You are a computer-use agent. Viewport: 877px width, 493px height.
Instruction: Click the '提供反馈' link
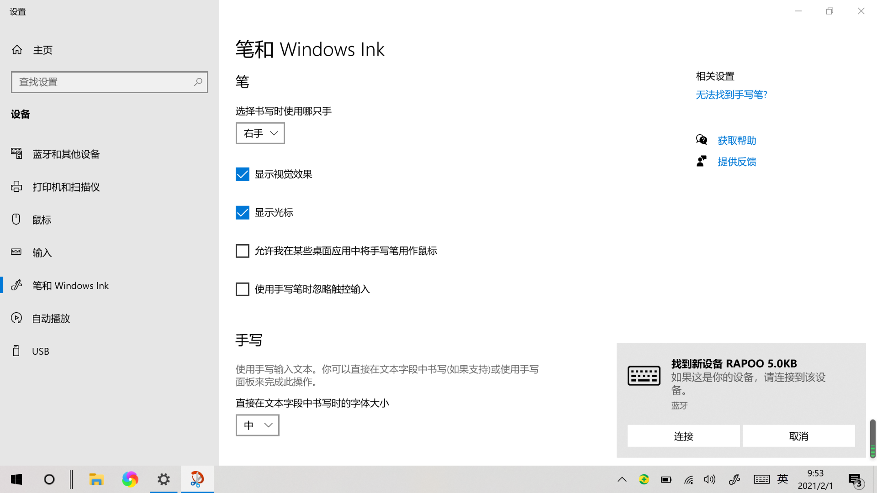pyautogui.click(x=737, y=162)
